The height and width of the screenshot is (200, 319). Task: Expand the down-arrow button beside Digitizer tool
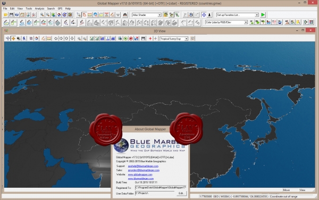118,15
